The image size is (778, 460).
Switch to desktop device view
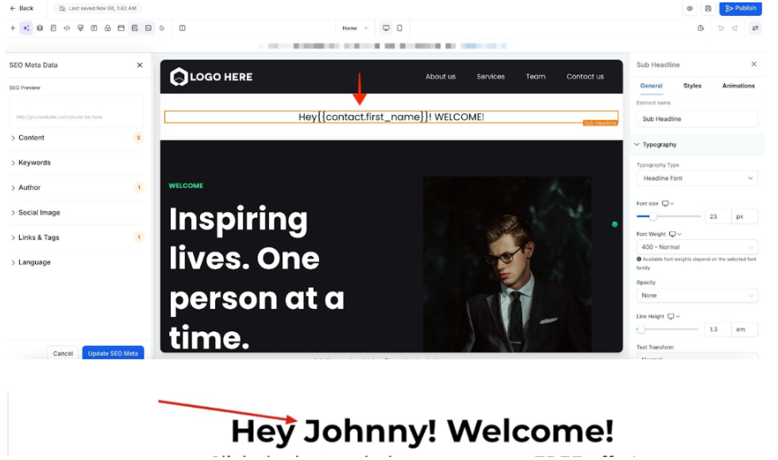click(x=386, y=28)
